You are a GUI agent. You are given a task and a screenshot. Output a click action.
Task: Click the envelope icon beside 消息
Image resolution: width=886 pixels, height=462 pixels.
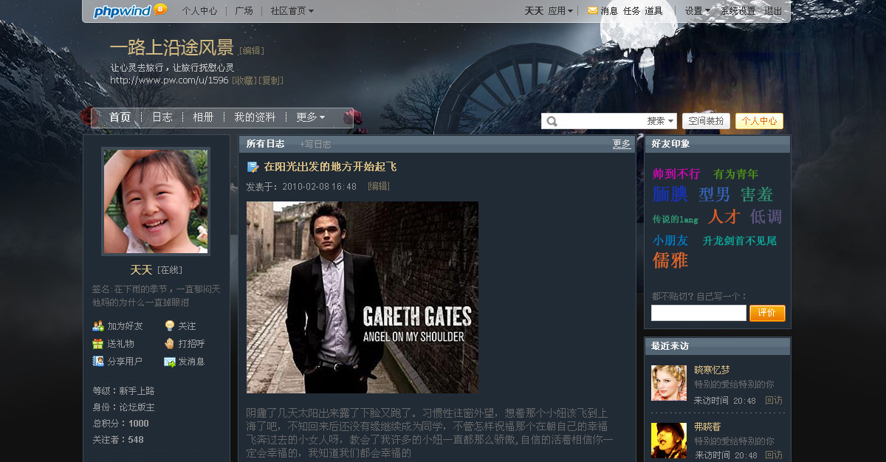(x=592, y=10)
